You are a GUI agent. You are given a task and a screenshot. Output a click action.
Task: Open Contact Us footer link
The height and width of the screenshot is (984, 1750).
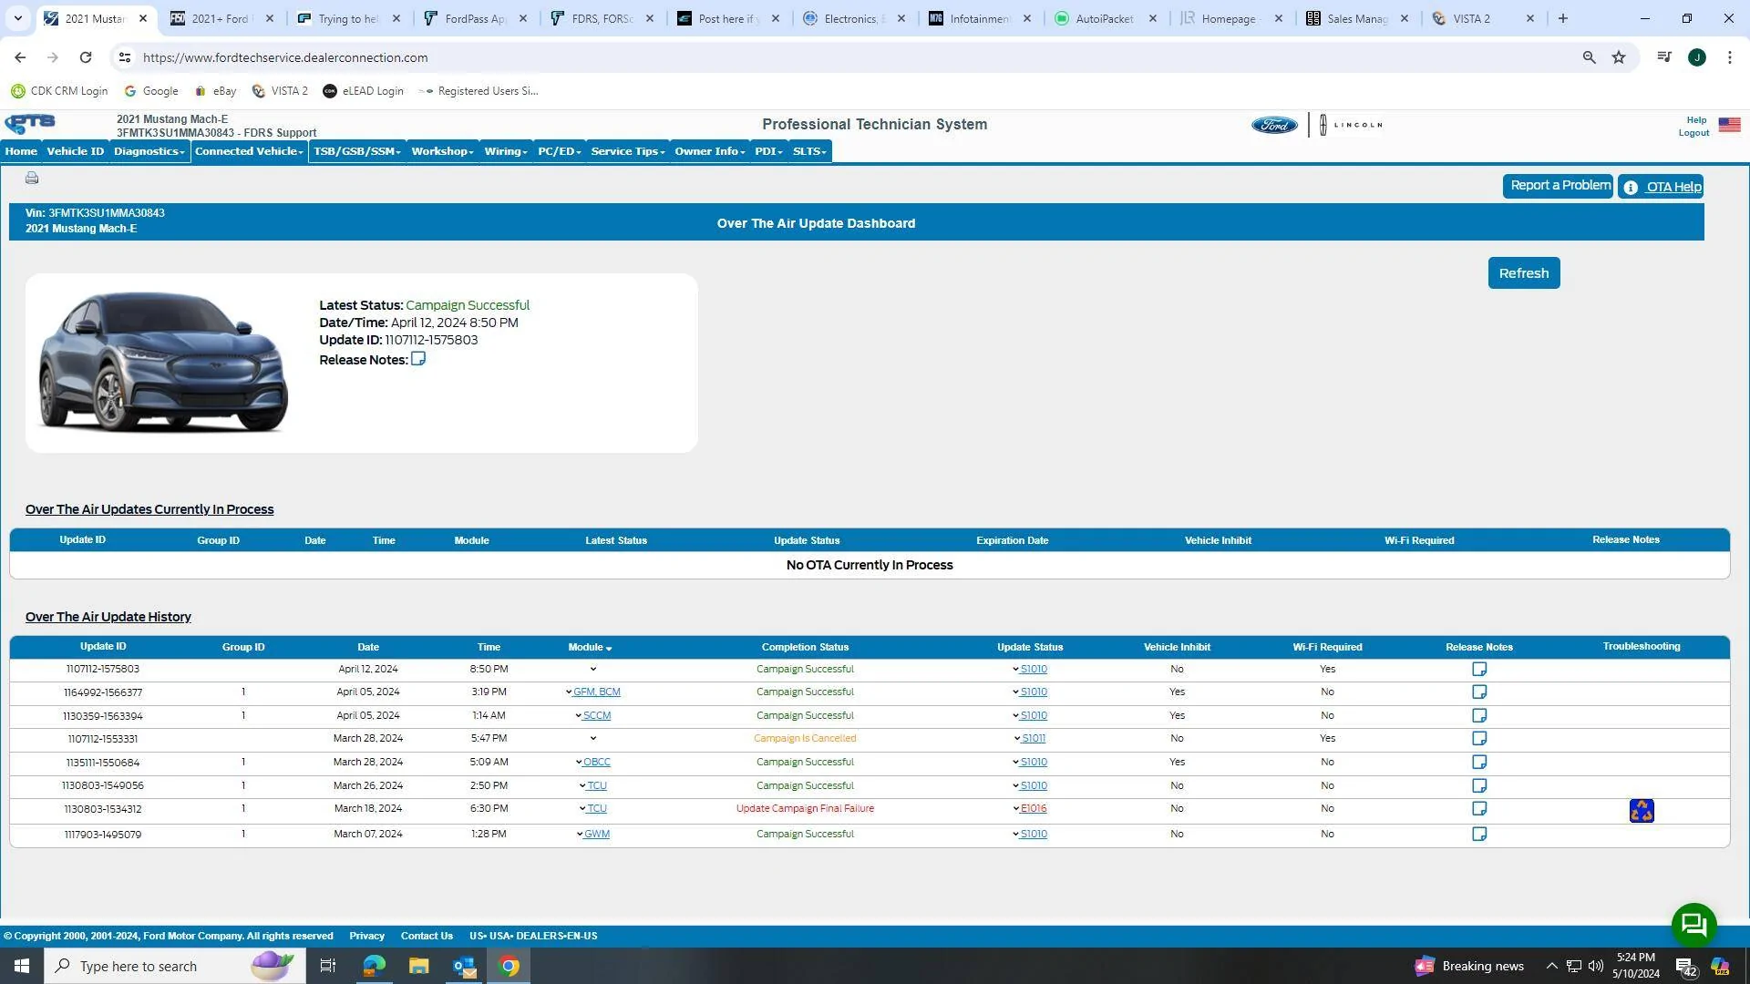coord(427,936)
